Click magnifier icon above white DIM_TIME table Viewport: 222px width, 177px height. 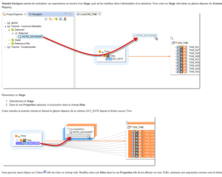point(172,38)
